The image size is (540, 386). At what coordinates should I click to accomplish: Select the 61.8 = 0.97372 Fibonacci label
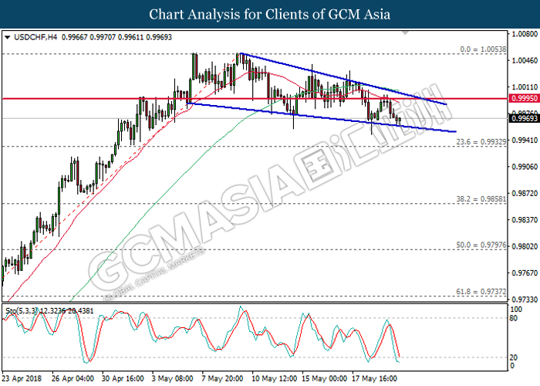pyautogui.click(x=481, y=292)
